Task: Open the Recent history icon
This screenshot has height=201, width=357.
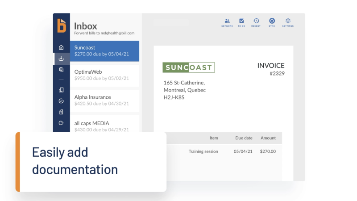Action: click(256, 23)
